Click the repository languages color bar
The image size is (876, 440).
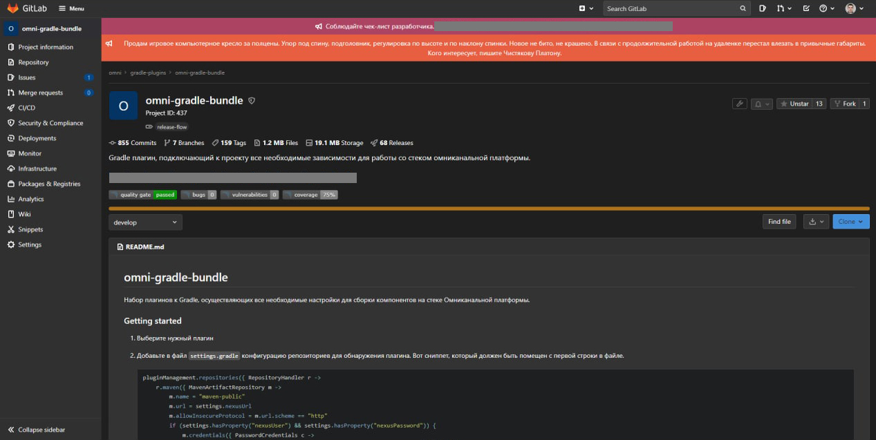tap(489, 208)
